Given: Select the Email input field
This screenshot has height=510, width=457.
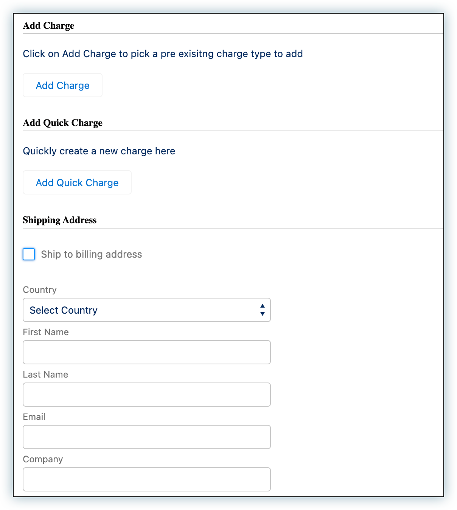Looking at the screenshot, I should click(x=146, y=437).
